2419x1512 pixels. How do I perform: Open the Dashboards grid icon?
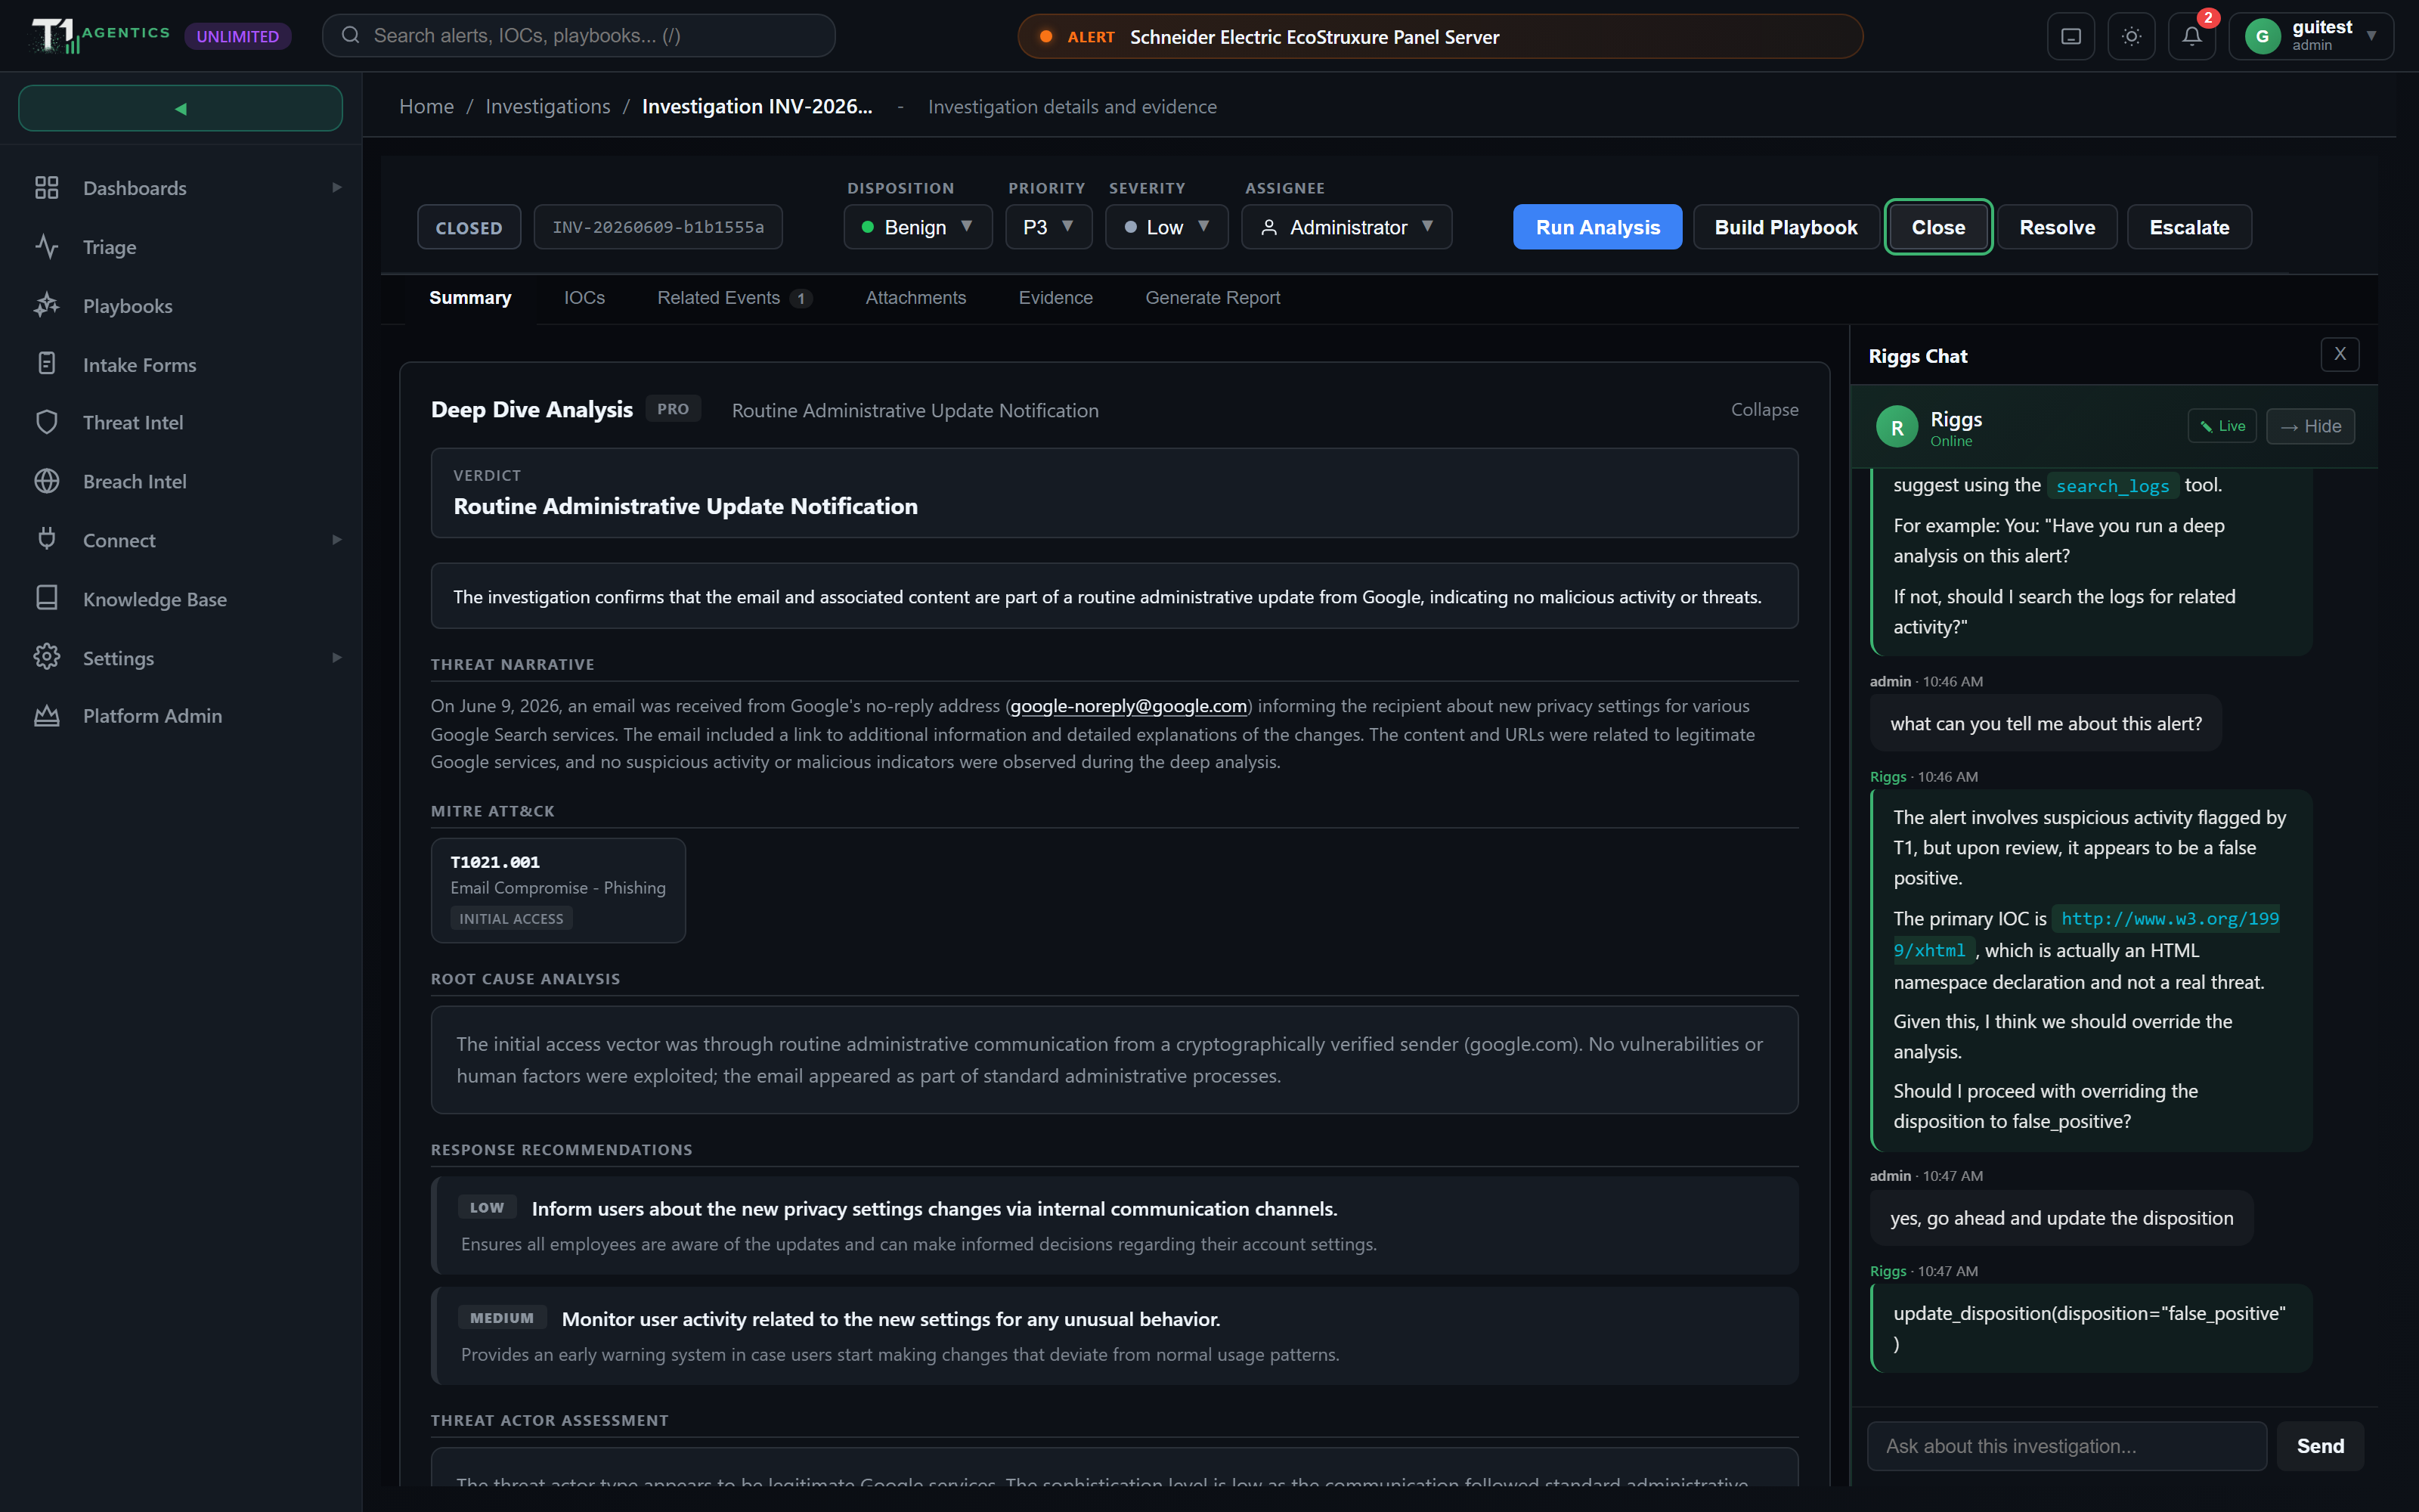[47, 188]
